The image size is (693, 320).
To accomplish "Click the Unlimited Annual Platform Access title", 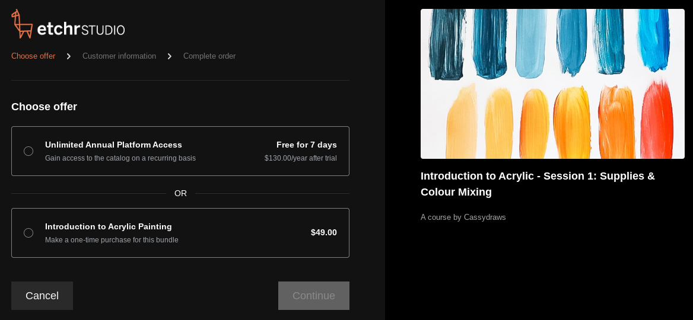I will (x=113, y=145).
